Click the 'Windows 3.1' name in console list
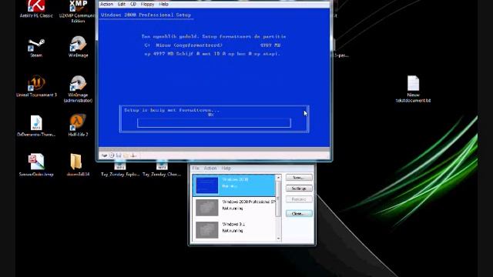This screenshot has width=493, height=277. 233,224
